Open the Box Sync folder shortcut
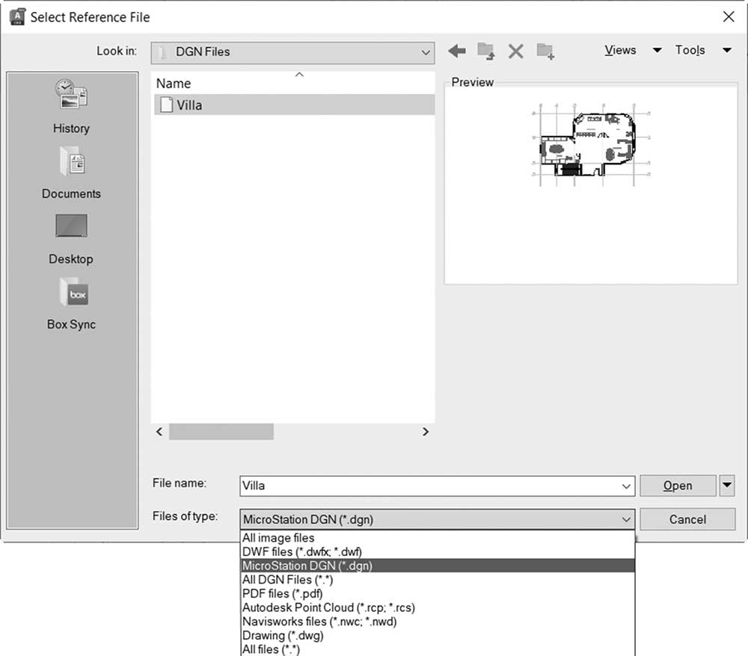The width and height of the screenshot is (748, 656). tap(71, 304)
